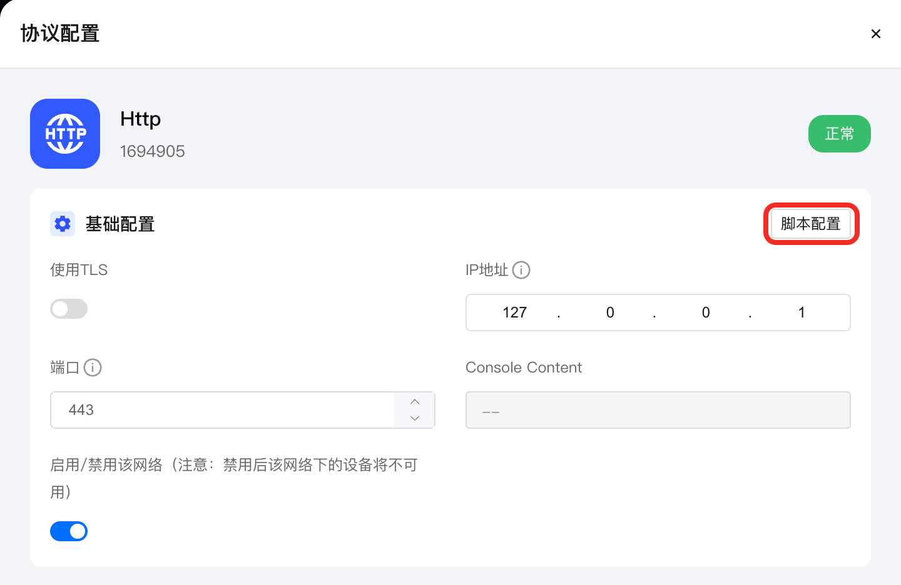Click the port field showing 443
Screen dimensions: 901x585
pos(223,410)
